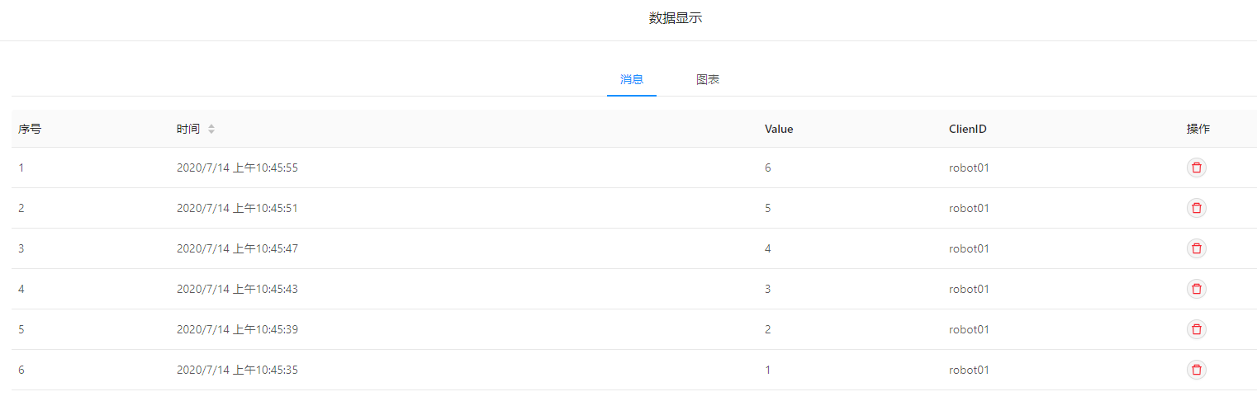Viewport: 1257px width, 406px height.
Task: Remove the record with Value 3
Action: (x=1196, y=289)
